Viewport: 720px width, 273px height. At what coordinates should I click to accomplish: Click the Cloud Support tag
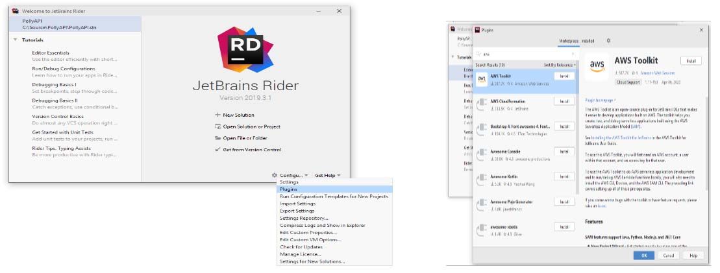point(628,82)
